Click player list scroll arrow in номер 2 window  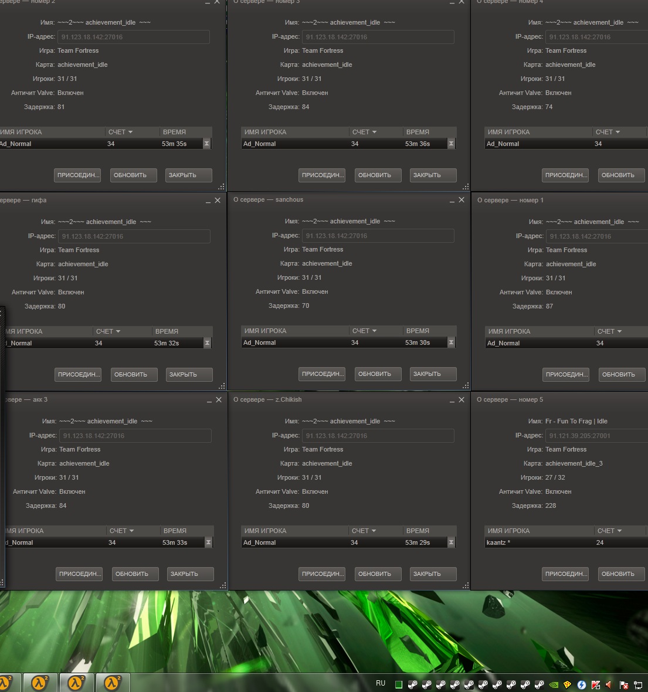click(206, 144)
